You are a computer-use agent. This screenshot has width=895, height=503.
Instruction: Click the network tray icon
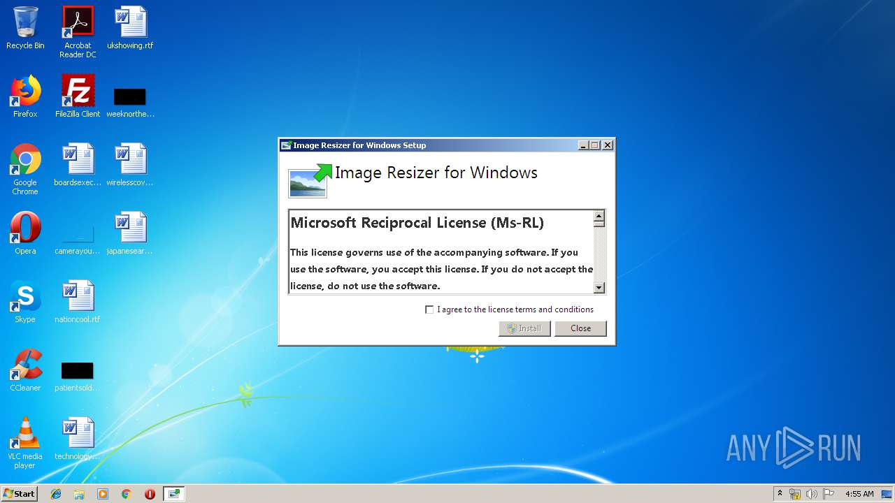[795, 494]
